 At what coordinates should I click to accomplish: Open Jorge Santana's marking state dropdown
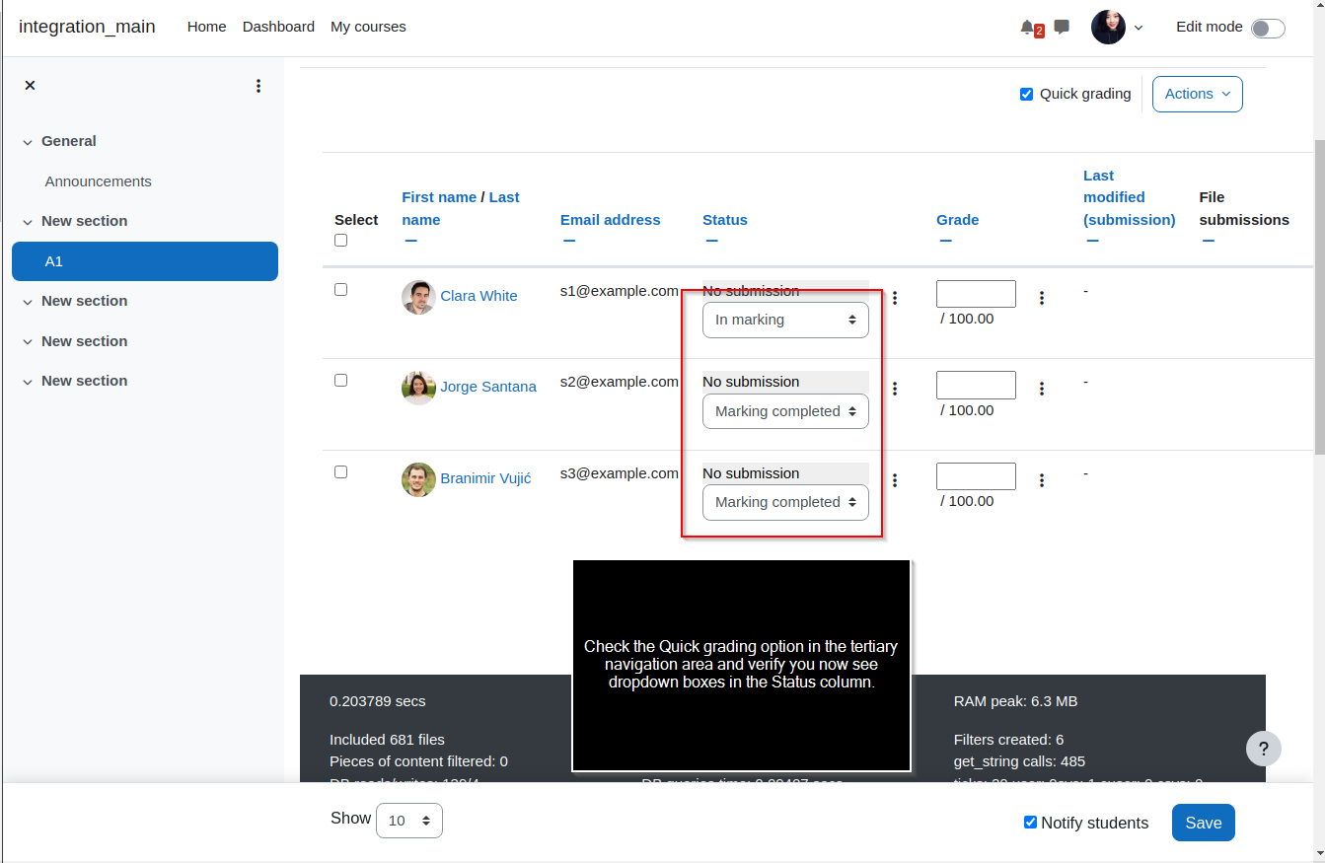click(785, 411)
